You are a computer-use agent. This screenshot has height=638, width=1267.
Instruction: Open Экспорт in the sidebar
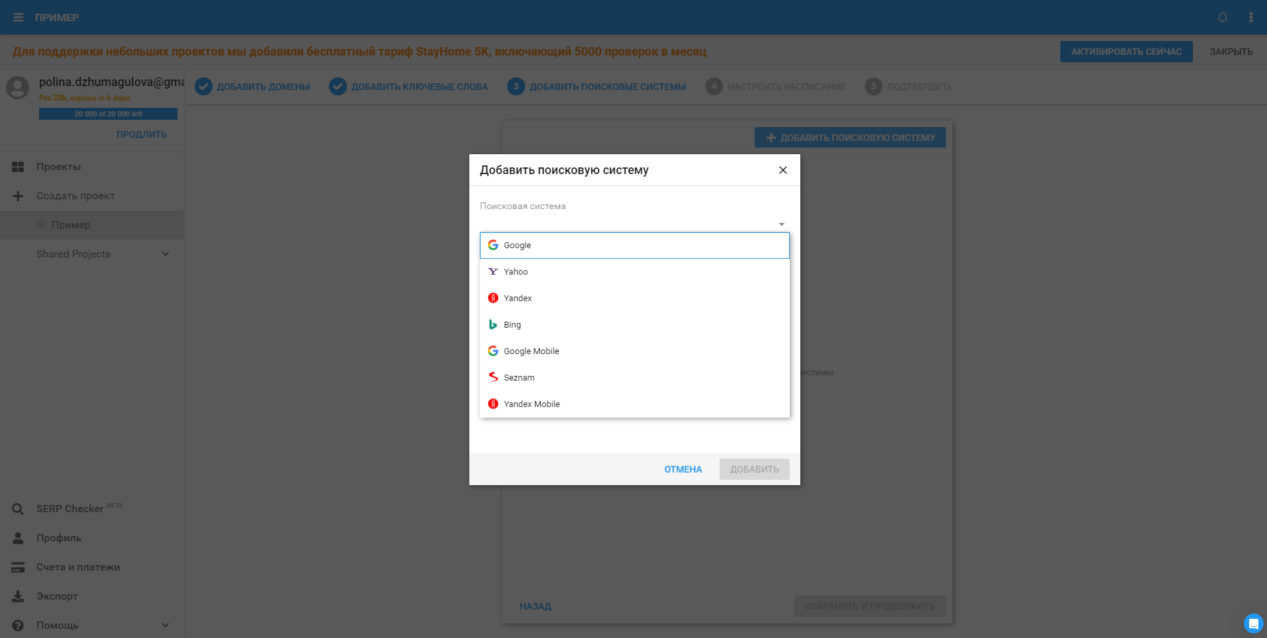(x=92, y=596)
